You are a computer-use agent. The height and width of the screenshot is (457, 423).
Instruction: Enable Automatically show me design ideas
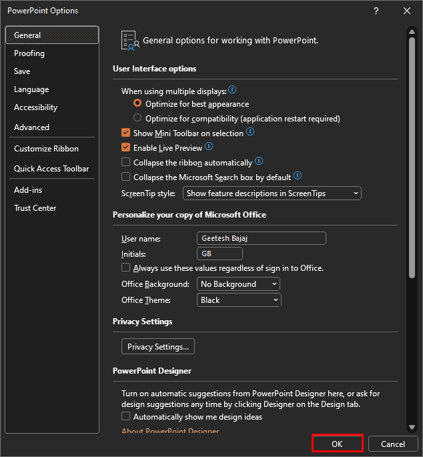tap(125, 416)
